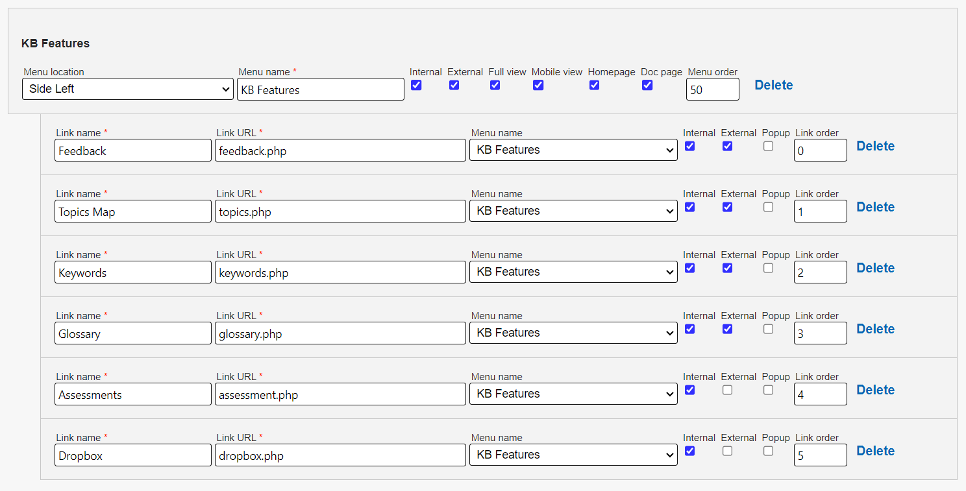Click Link order field showing 2
This screenshot has height=491, width=966.
pyautogui.click(x=821, y=272)
